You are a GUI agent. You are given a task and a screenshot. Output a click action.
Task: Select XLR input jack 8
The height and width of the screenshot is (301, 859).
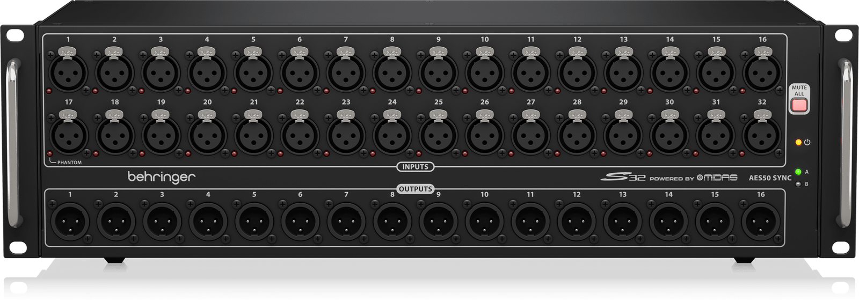[392, 72]
